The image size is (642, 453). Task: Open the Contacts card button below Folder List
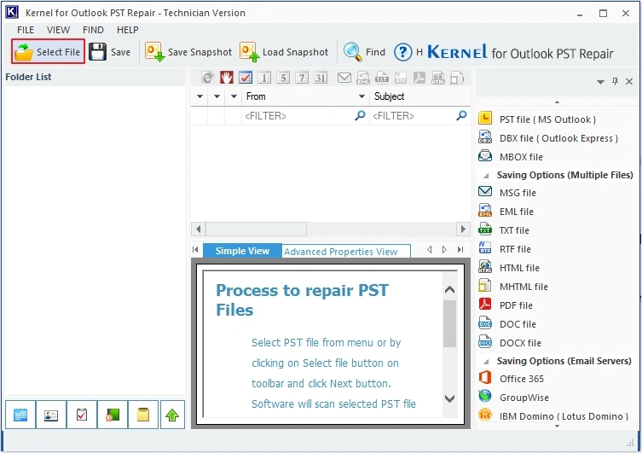click(x=51, y=415)
